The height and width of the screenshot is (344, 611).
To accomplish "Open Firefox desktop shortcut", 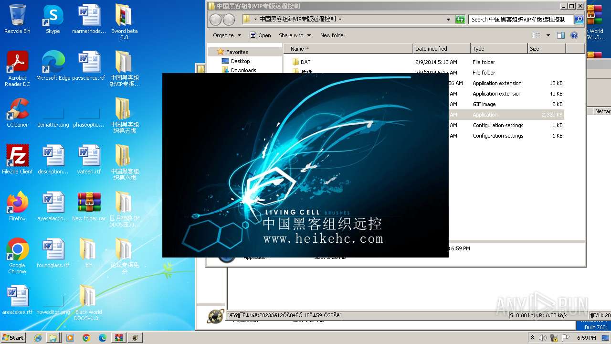I will (x=17, y=206).
